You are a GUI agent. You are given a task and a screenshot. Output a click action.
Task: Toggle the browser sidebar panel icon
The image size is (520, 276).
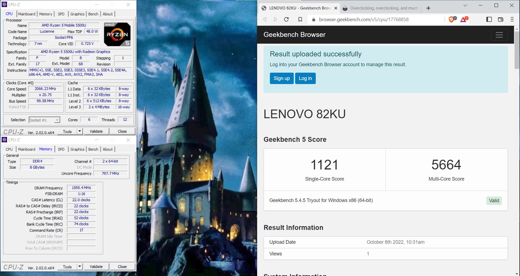coord(489,20)
